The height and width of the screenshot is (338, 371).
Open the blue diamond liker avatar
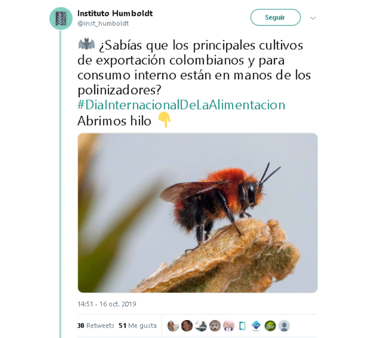(257, 326)
